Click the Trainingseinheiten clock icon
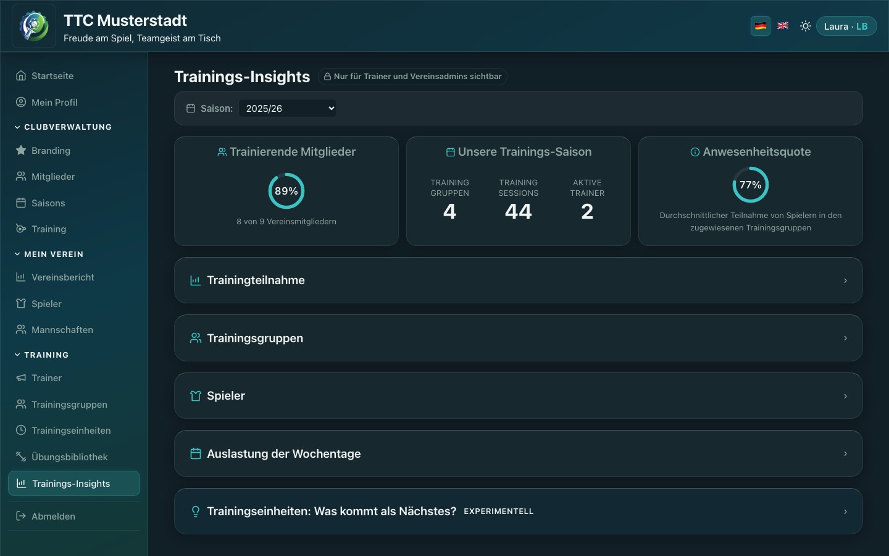 coord(21,431)
